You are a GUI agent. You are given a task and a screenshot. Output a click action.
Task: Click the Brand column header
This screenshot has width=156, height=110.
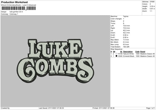[x=143, y=52]
